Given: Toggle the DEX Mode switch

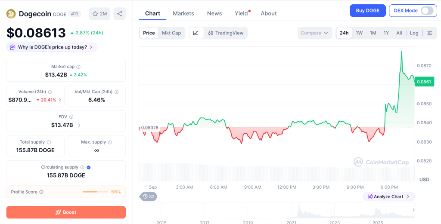Looking at the screenshot, I should pyautogui.click(x=427, y=11).
